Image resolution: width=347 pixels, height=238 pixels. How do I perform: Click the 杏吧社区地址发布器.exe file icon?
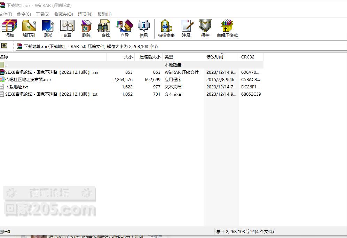(2, 79)
